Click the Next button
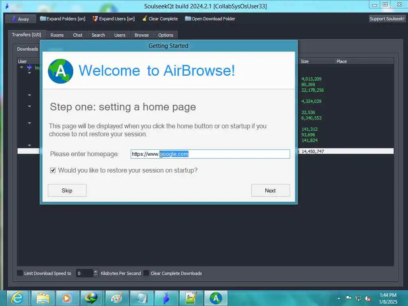The height and width of the screenshot is (306, 408). [x=271, y=190]
